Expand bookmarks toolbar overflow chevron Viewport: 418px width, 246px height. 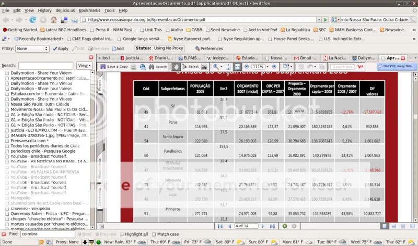(414, 30)
